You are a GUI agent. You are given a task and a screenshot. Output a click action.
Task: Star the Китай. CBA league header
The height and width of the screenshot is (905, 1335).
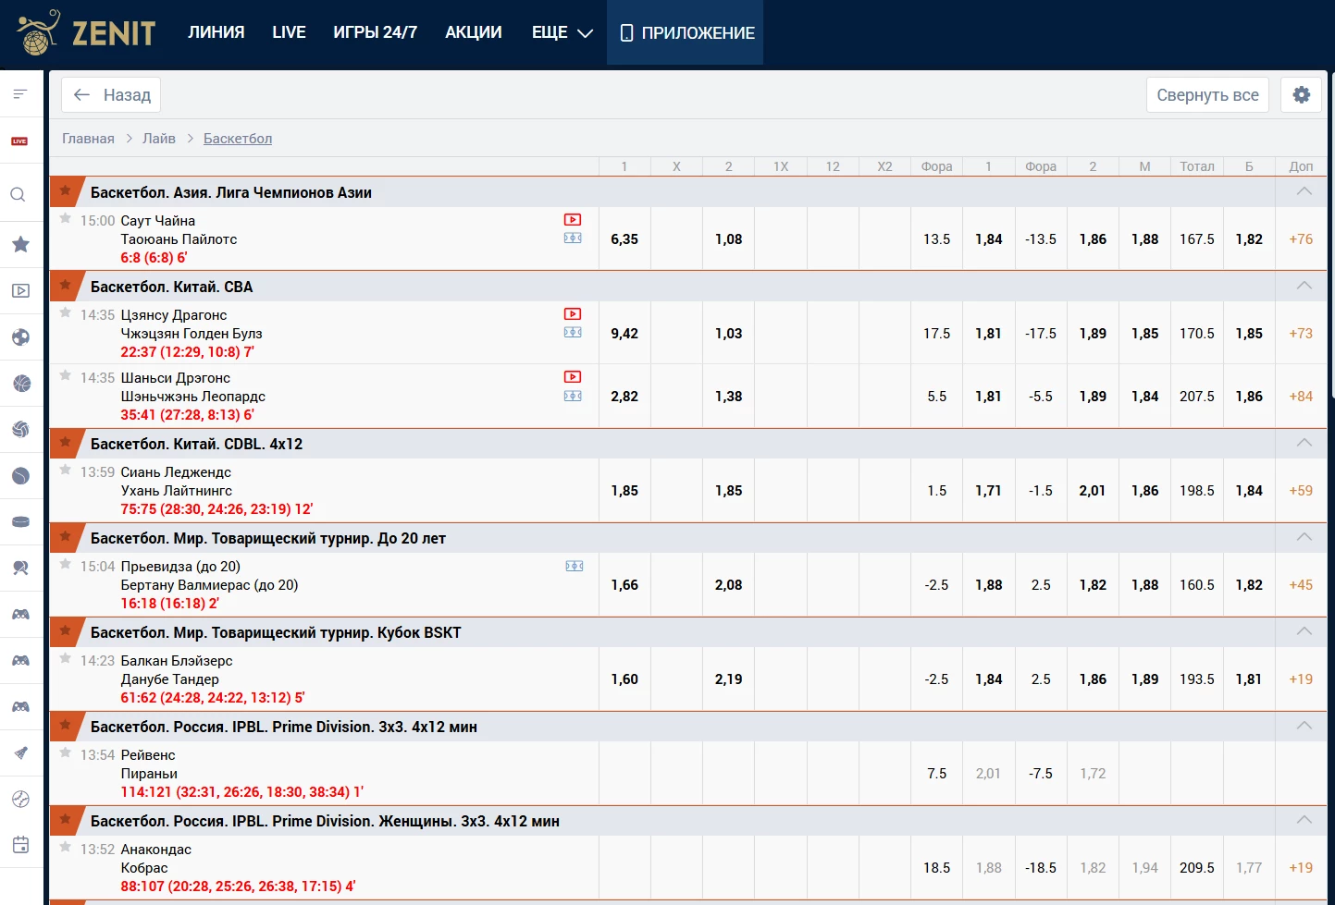pos(66,286)
